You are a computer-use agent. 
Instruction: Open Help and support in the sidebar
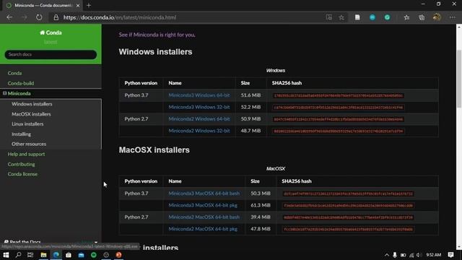click(x=26, y=154)
